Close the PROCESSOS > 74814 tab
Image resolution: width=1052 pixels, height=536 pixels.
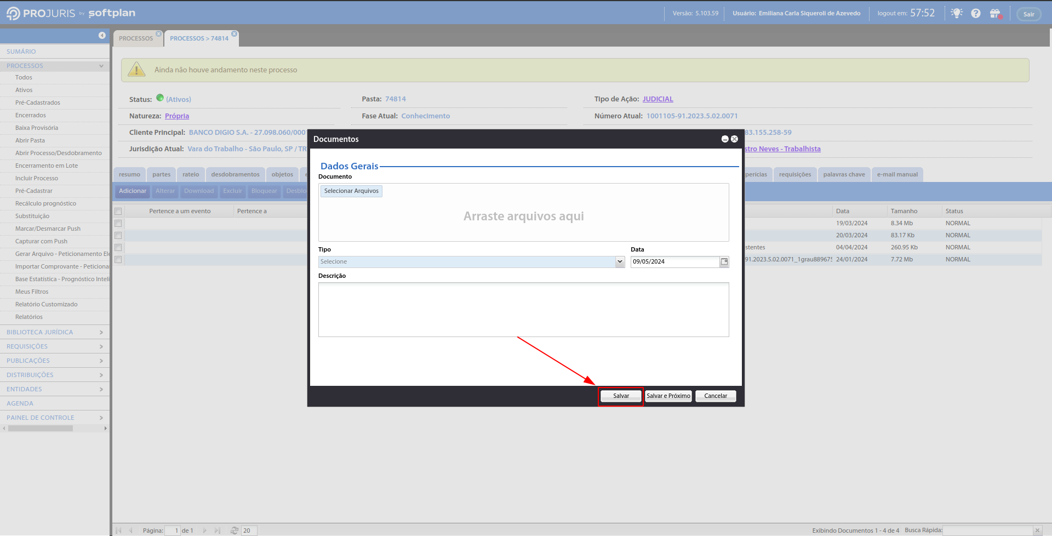235,34
